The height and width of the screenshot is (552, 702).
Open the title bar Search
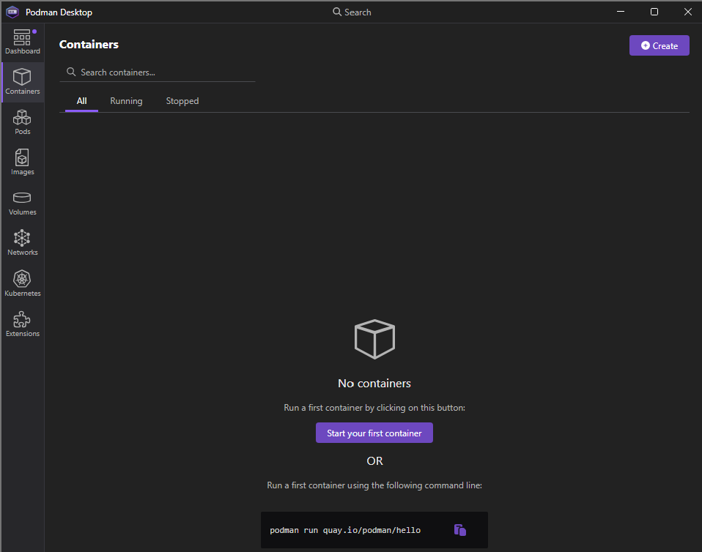(x=352, y=12)
